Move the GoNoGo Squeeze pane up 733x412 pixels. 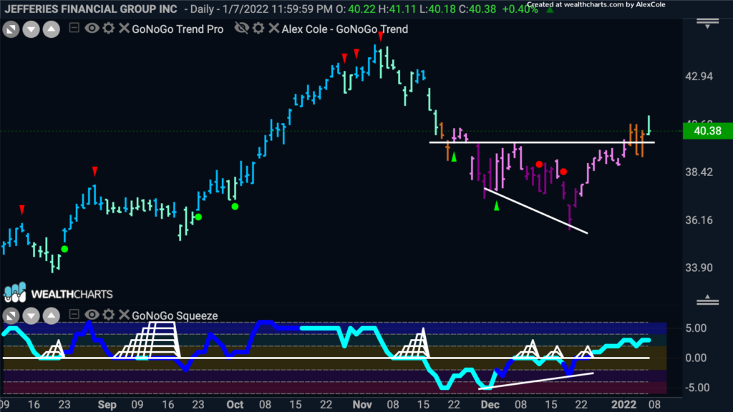(x=52, y=315)
